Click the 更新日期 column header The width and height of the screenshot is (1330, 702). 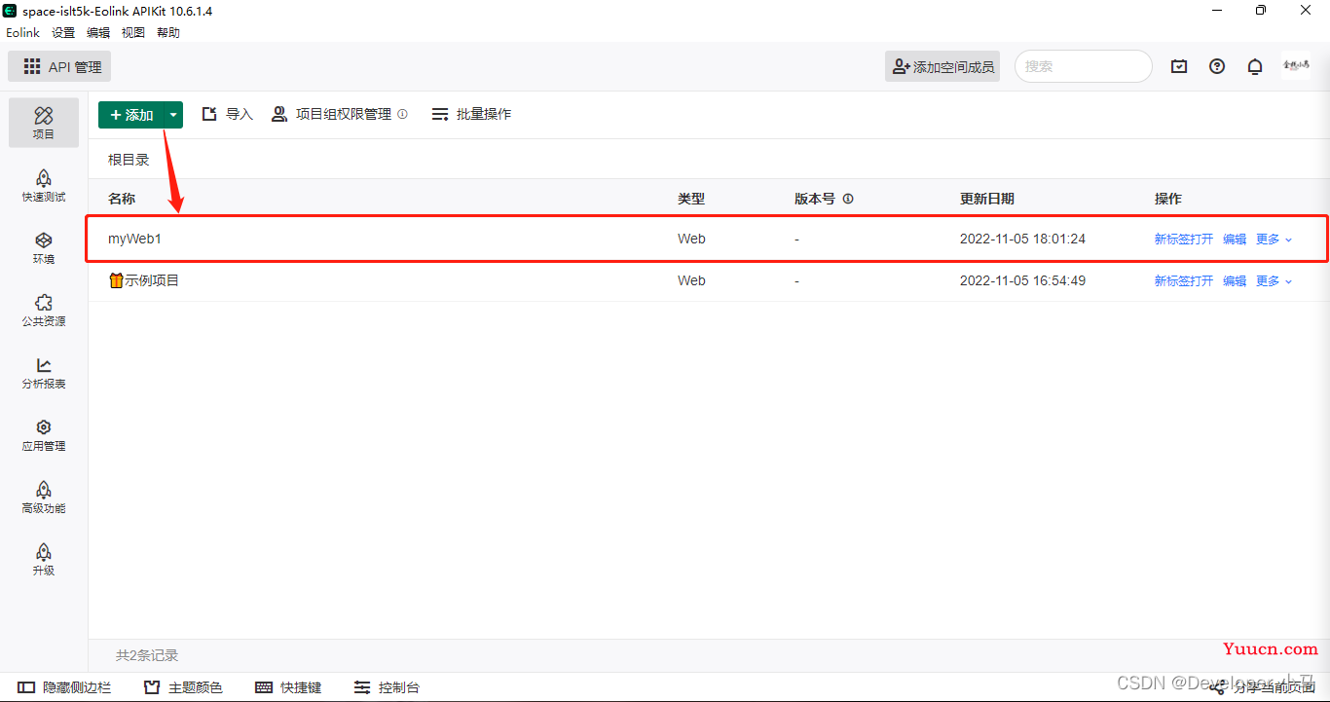pos(987,199)
